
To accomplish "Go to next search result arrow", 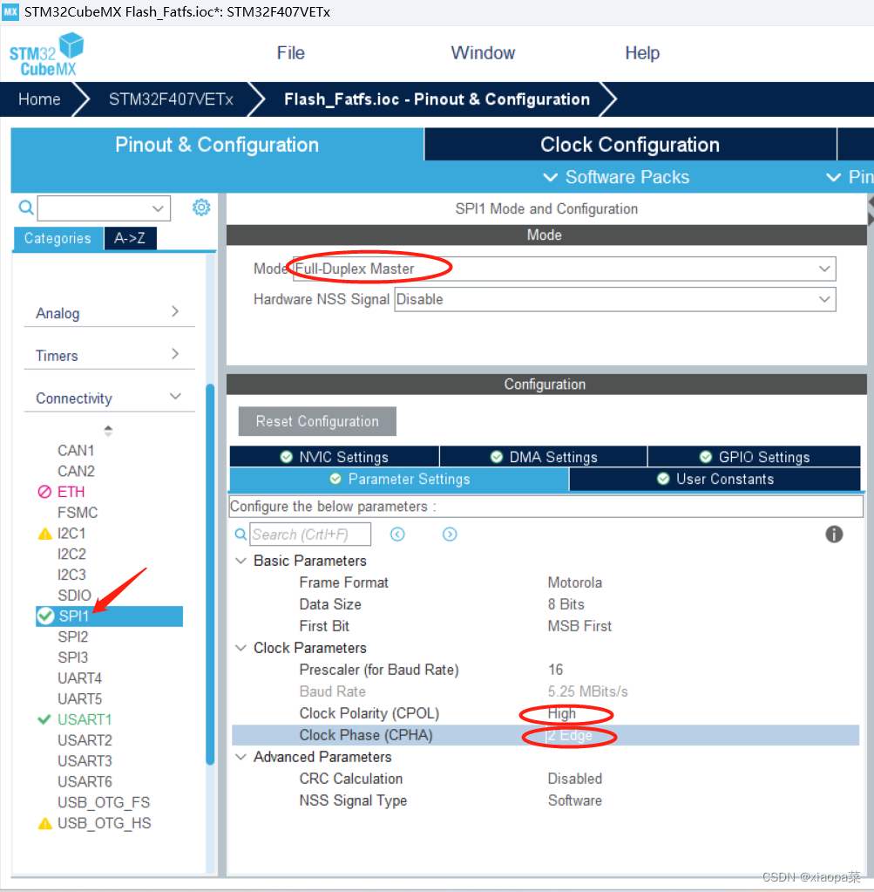I will pos(450,535).
